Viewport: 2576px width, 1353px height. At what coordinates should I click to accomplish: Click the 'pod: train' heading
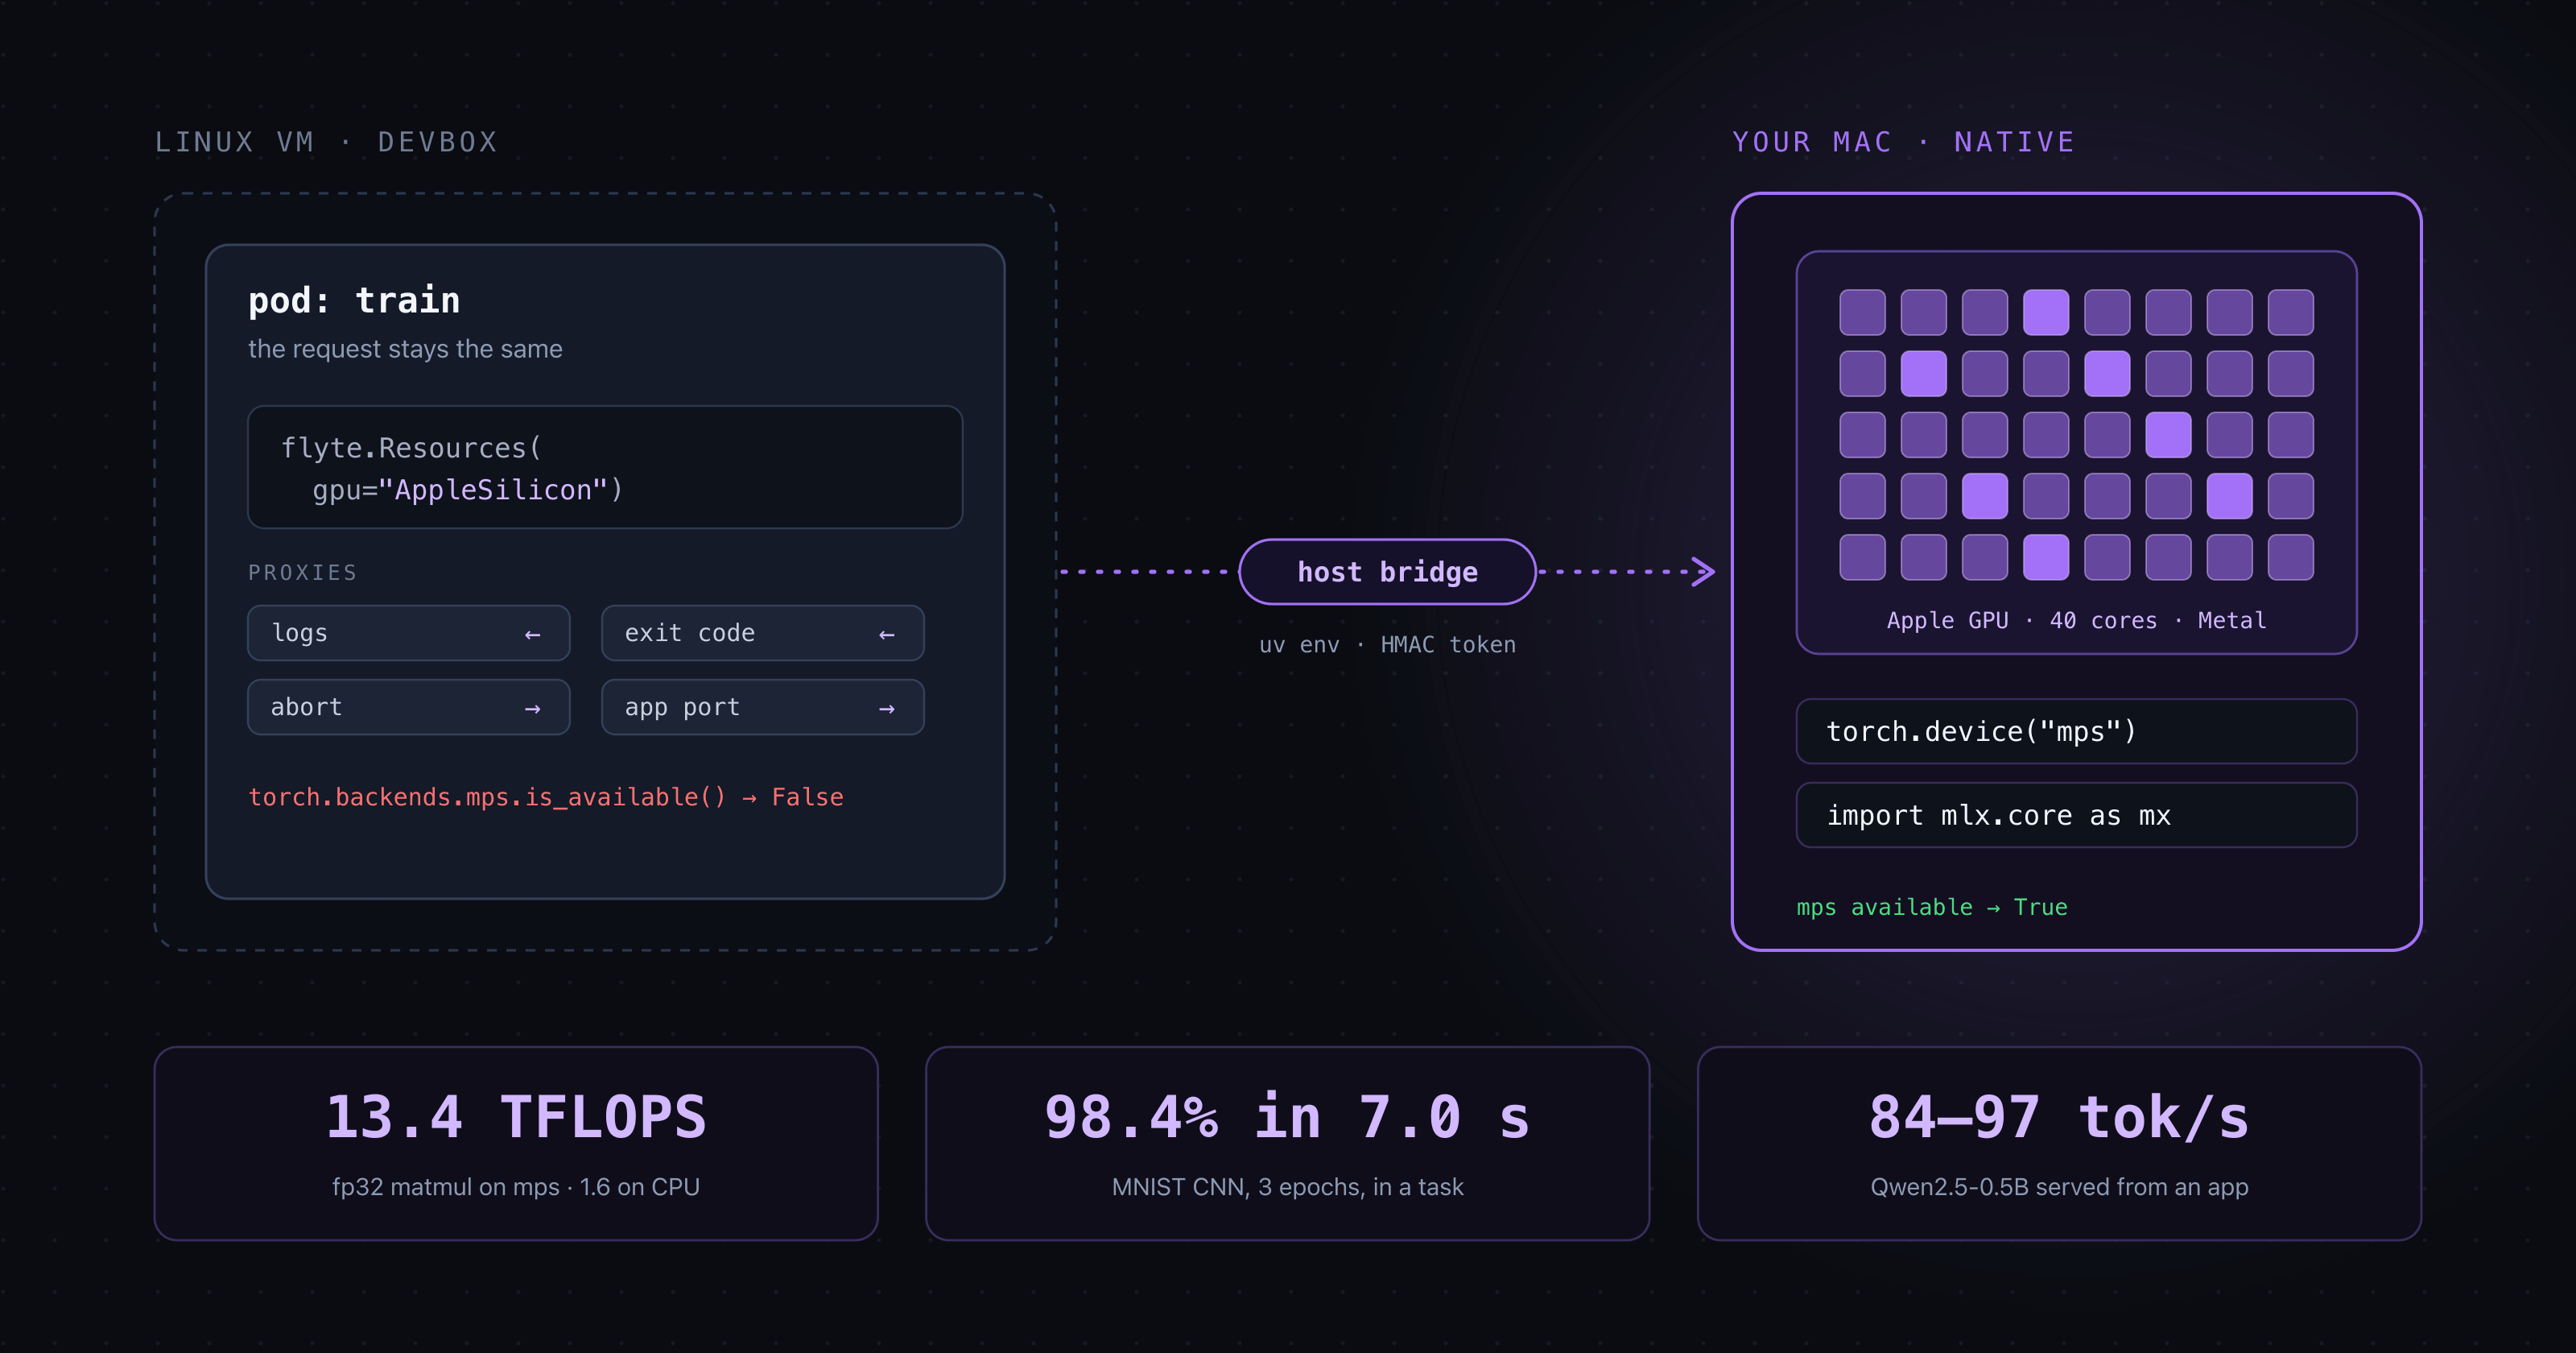354,300
